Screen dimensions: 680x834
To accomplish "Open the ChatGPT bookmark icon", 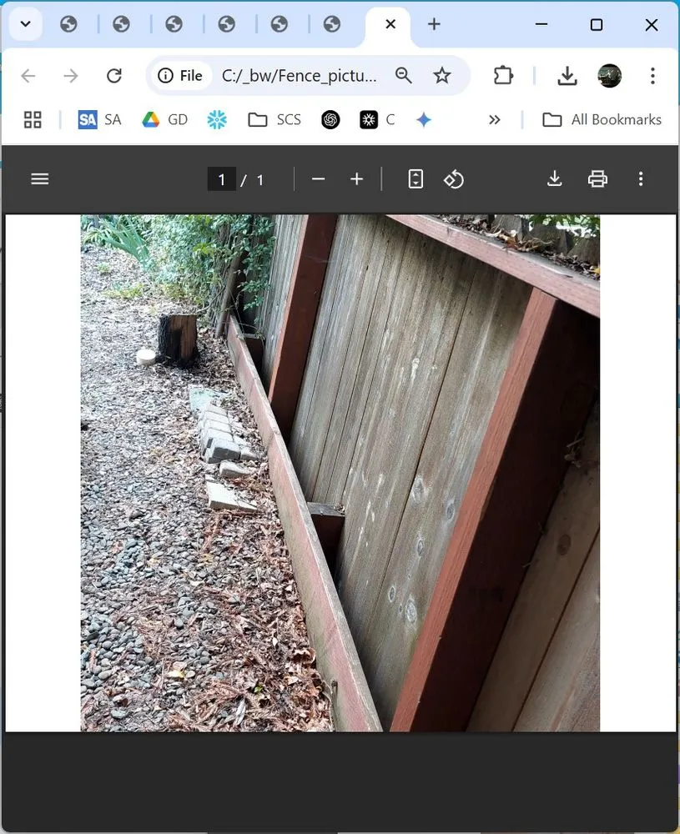I will click(x=330, y=119).
